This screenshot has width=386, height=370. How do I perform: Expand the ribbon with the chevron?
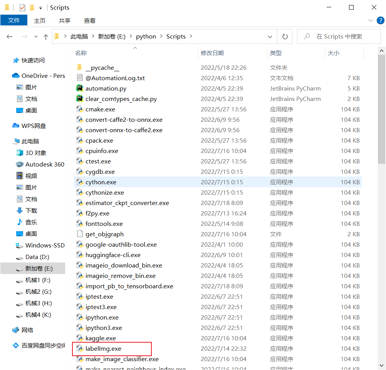(371, 20)
